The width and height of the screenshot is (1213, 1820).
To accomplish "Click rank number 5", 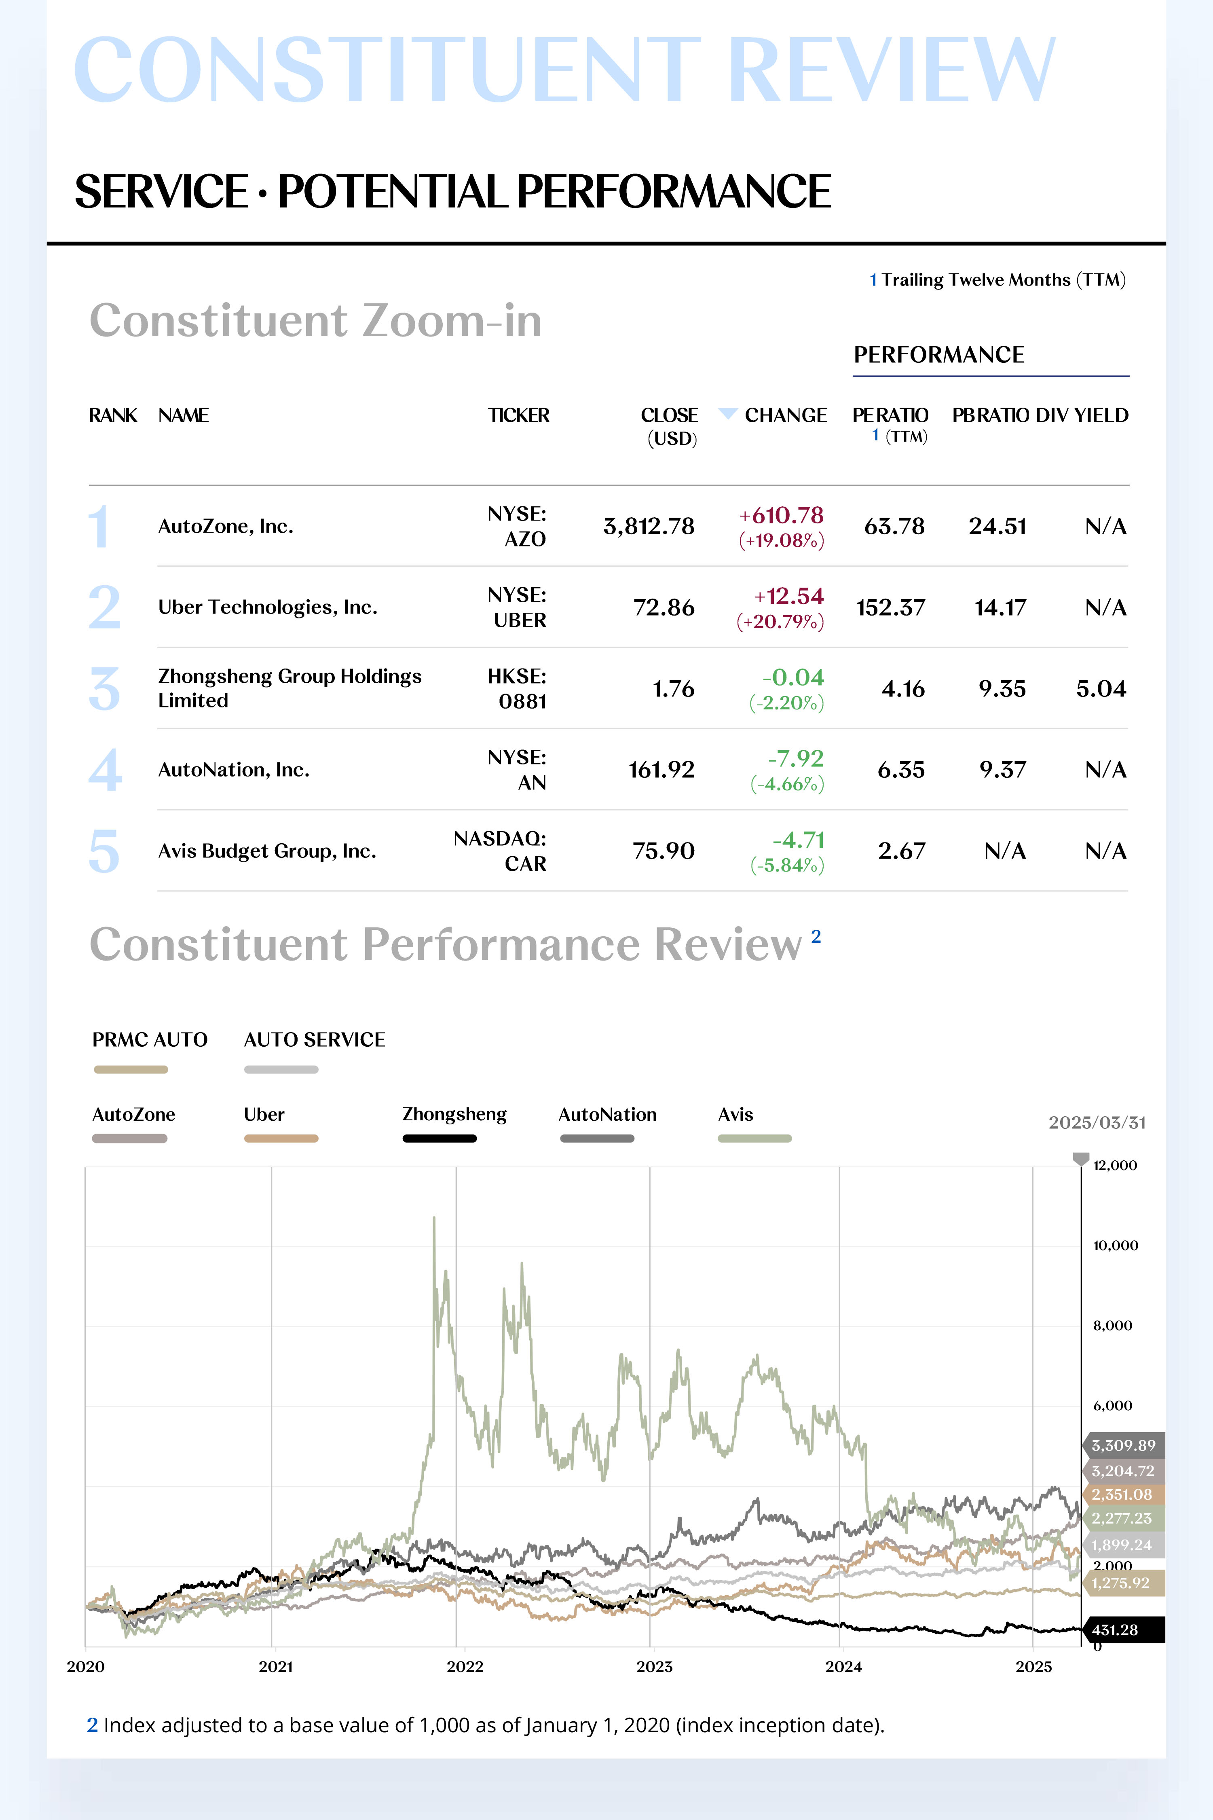I will pos(104,851).
